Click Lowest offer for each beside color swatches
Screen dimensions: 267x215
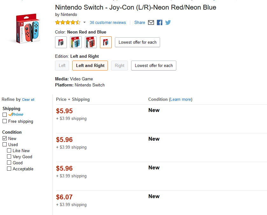pyautogui.click(x=137, y=42)
